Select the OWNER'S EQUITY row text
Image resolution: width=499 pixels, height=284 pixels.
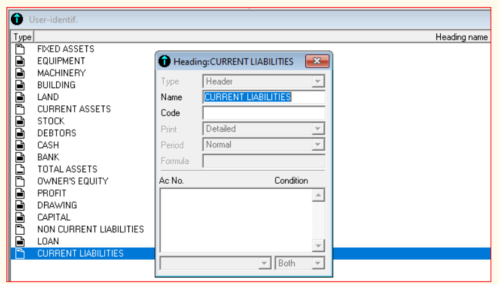coord(73,181)
